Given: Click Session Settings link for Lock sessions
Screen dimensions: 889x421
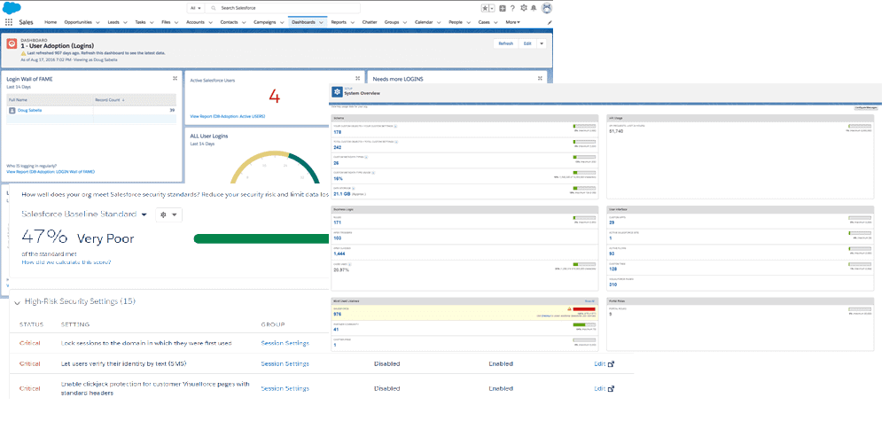Looking at the screenshot, I should point(285,343).
